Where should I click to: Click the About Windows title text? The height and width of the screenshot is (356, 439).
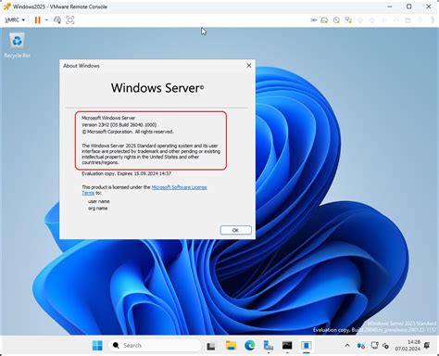point(82,66)
